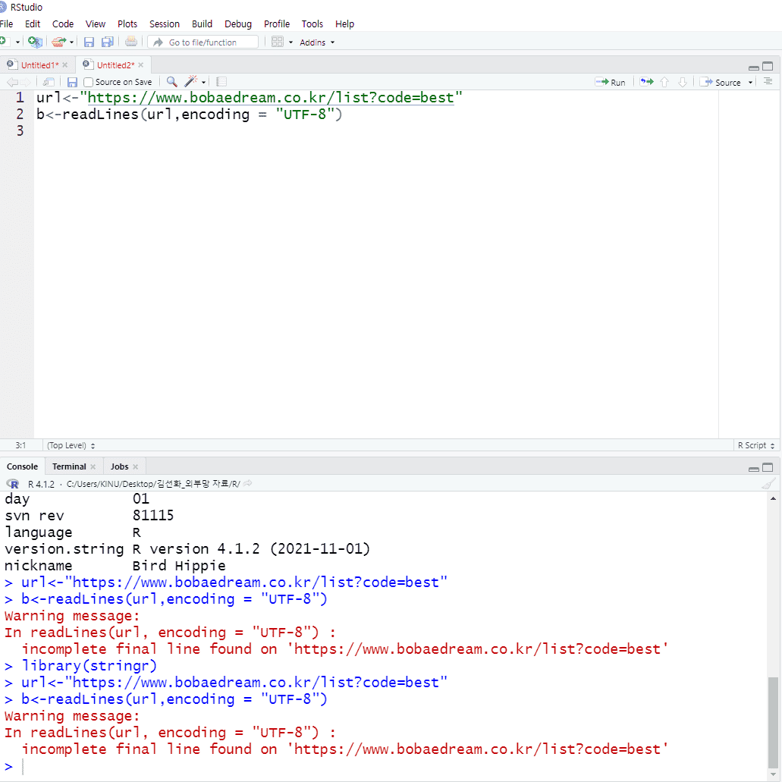Open the Session menu
The width and height of the screenshot is (782, 782).
click(x=164, y=24)
